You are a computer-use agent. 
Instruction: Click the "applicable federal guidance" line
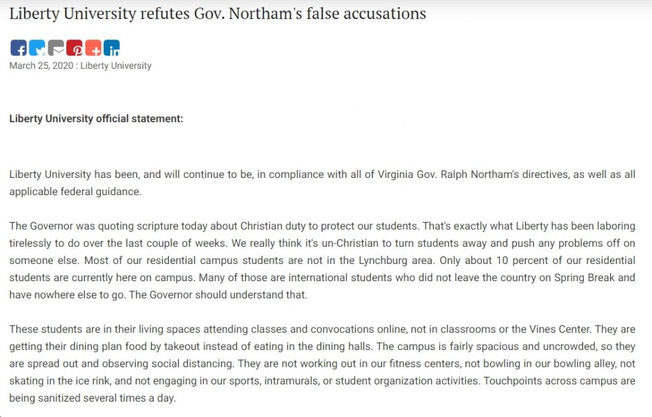point(75,192)
